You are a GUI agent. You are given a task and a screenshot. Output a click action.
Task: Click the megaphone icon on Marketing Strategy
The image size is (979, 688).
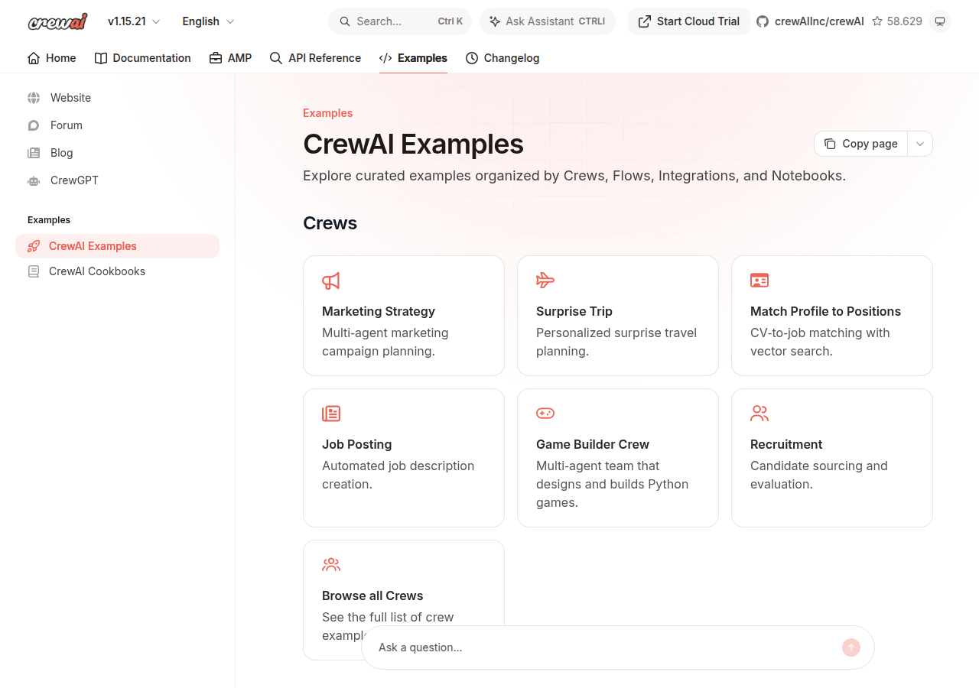tap(330, 281)
